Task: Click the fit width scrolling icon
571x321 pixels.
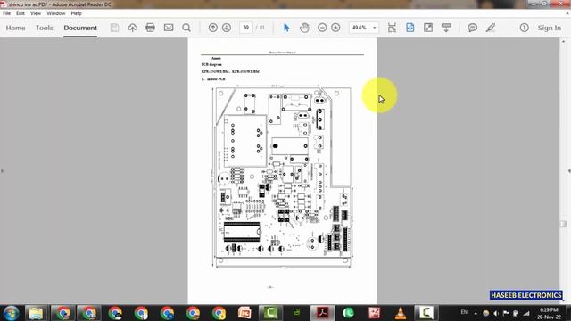Action: 392,28
